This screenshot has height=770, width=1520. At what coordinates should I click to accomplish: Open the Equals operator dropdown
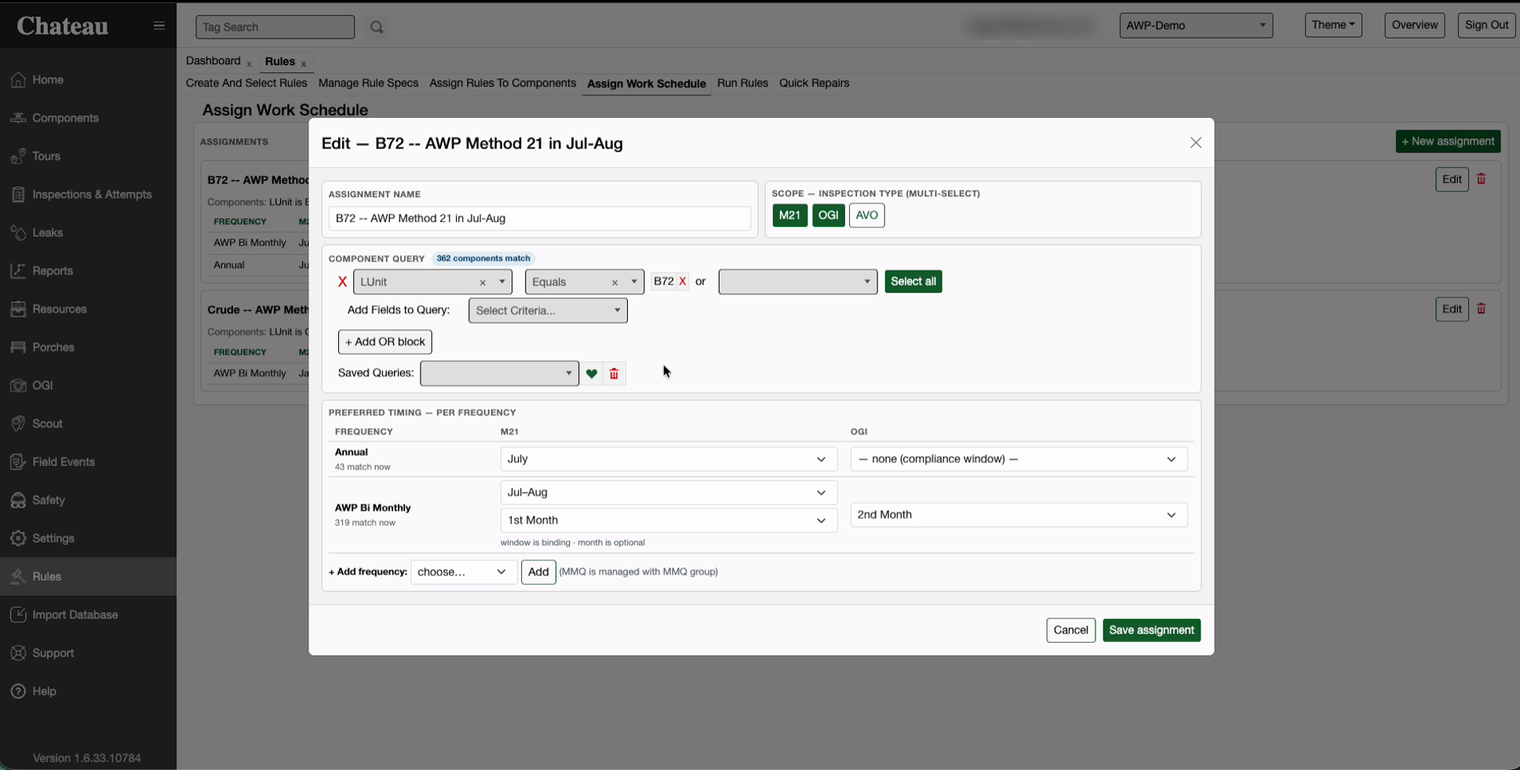[585, 282]
